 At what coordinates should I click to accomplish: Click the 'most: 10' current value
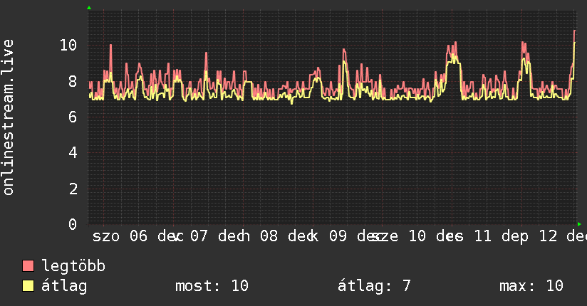212,286
